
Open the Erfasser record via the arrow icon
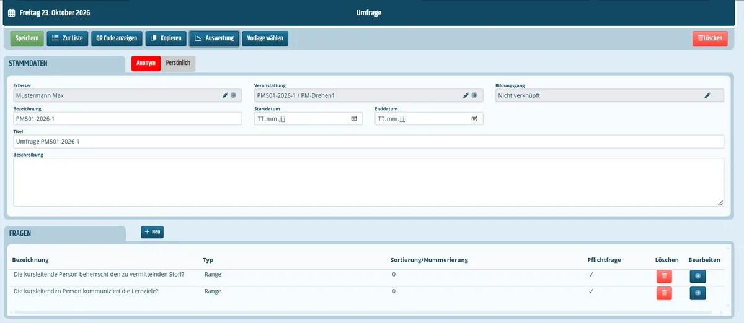tap(233, 95)
